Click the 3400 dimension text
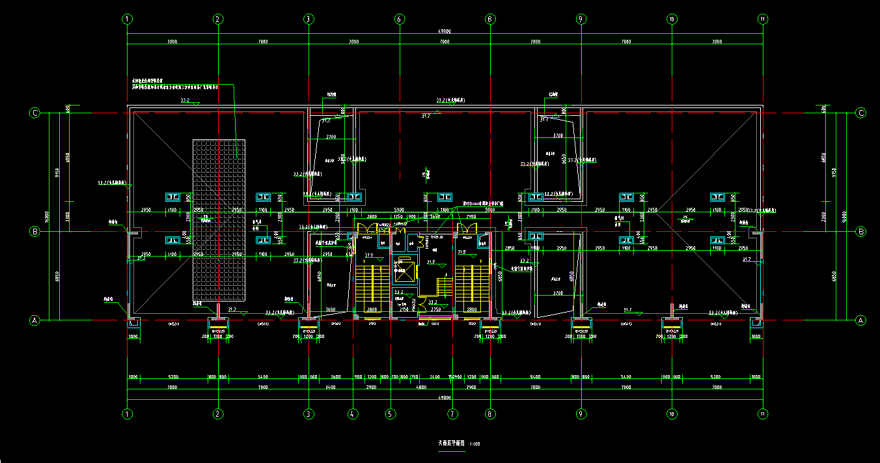The image size is (880, 463). point(330,387)
